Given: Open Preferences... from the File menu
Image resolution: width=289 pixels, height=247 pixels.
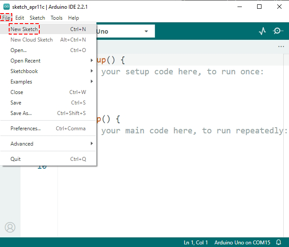Looking at the screenshot, I should [x=48, y=128].
